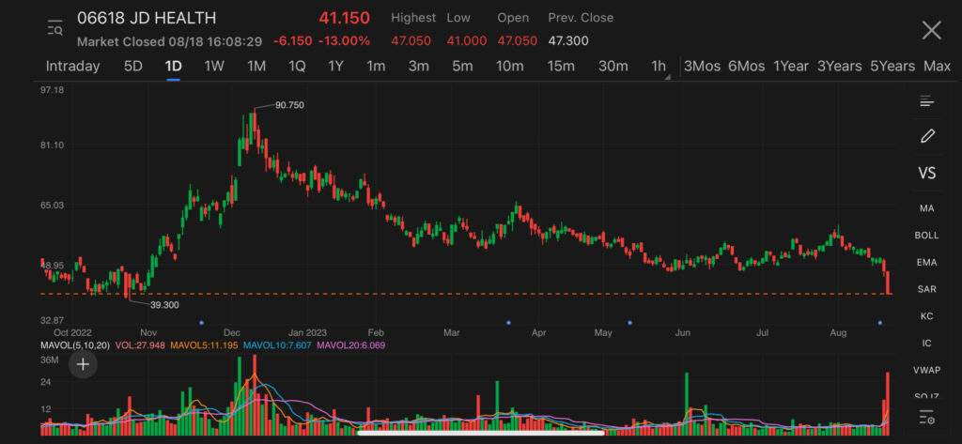The height and width of the screenshot is (444, 962).
Task: Click the -13.00% change value
Action: point(344,41)
